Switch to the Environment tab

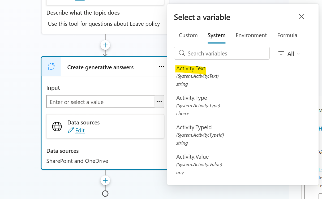[251, 35]
